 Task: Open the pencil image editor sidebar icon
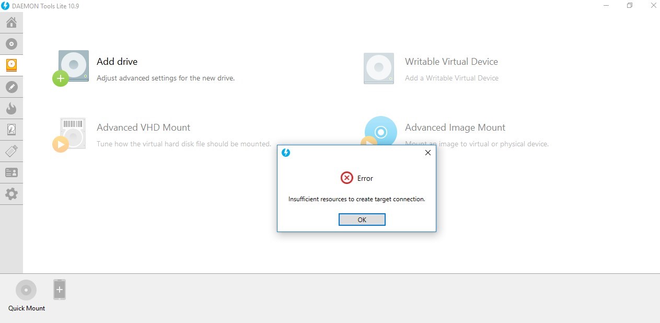[11, 87]
